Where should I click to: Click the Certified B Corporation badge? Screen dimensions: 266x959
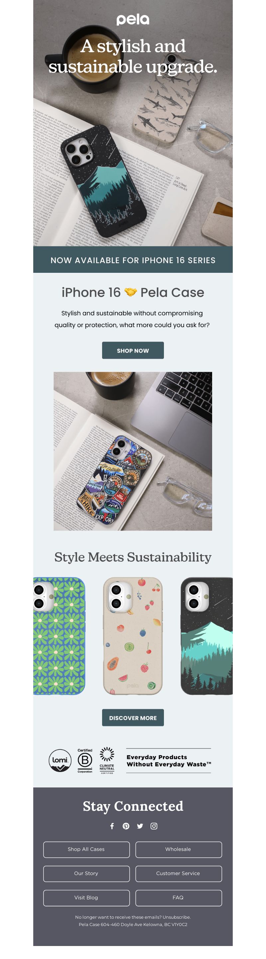pyautogui.click(x=85, y=760)
